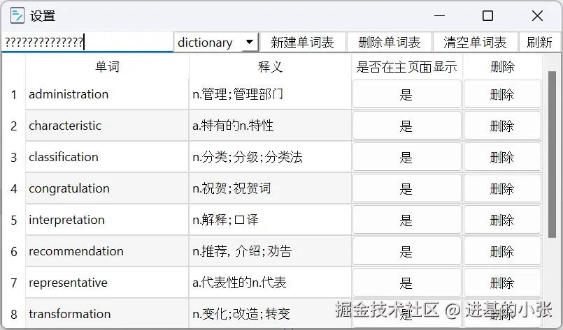Select definition cell n.祝贺;祝贺词
The width and height of the screenshot is (563, 330).
(x=270, y=188)
